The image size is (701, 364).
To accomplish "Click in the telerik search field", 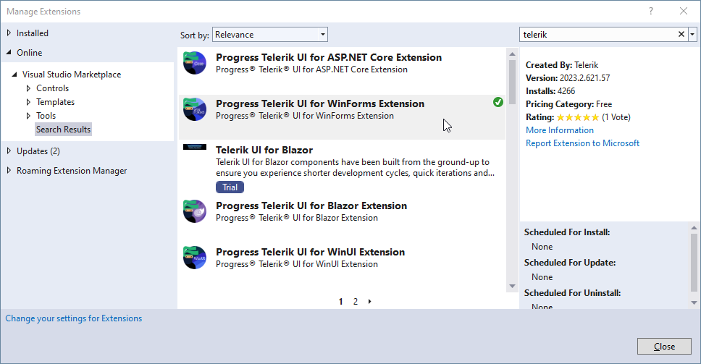I will (x=597, y=35).
